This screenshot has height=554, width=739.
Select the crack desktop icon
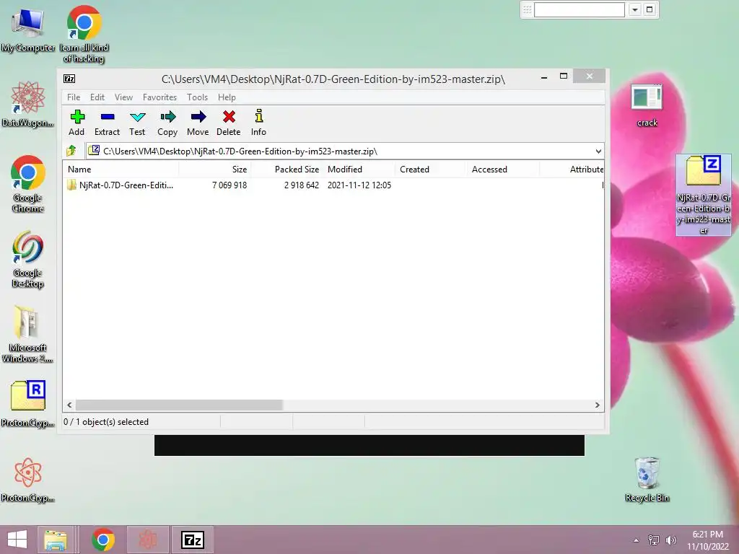tap(647, 105)
